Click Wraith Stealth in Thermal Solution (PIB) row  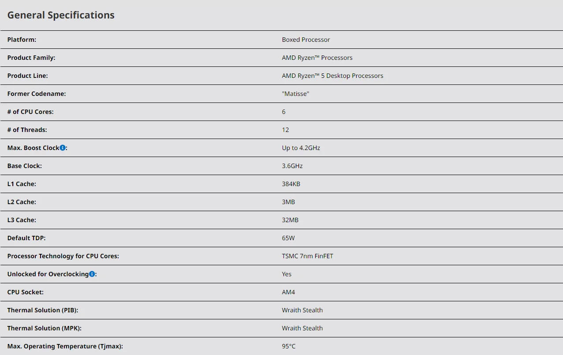(x=302, y=310)
